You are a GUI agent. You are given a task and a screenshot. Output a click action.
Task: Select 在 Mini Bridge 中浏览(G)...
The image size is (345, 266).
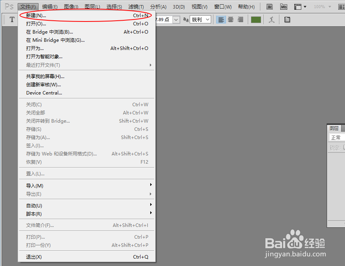(87, 40)
